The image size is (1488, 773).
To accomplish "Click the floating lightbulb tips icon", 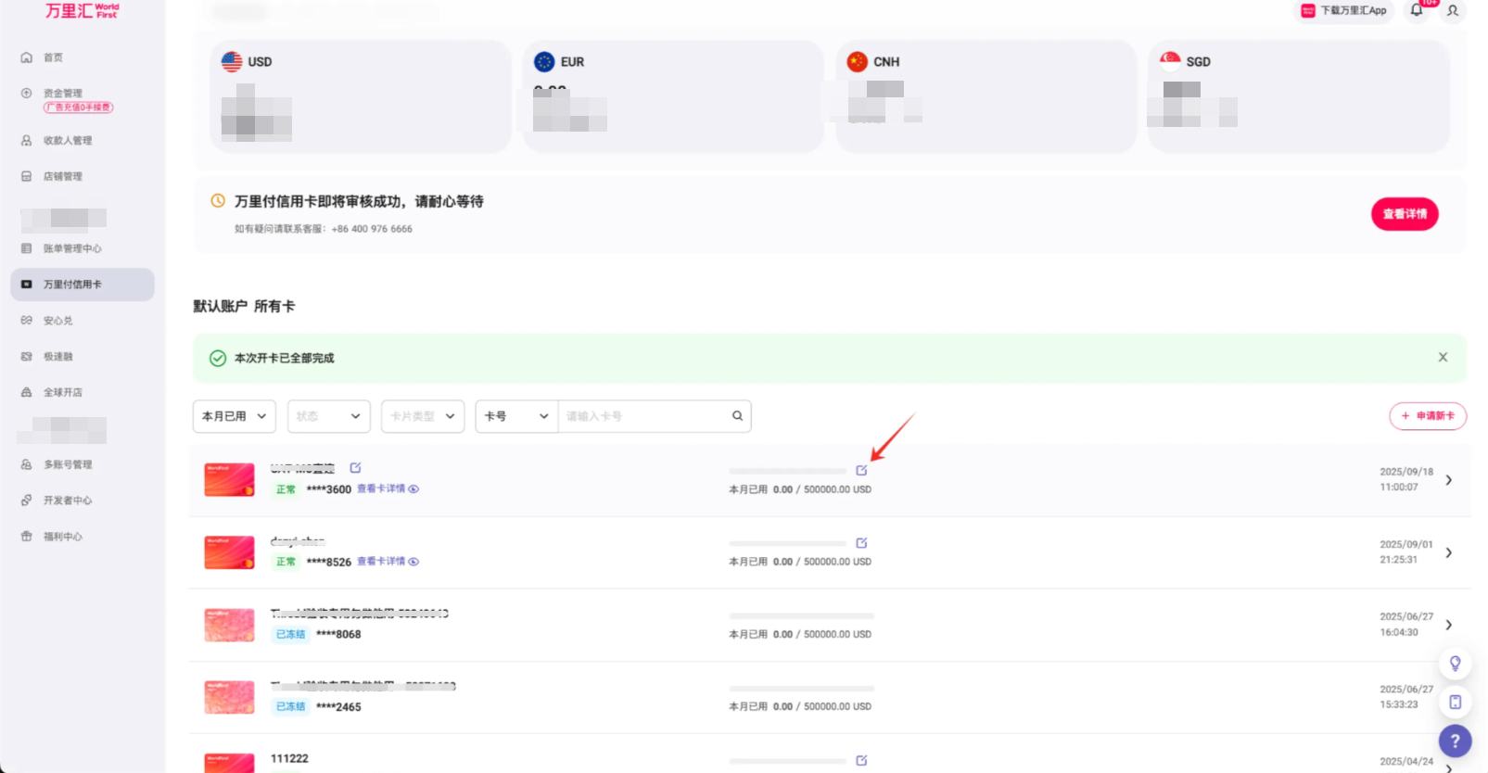I will tap(1455, 664).
